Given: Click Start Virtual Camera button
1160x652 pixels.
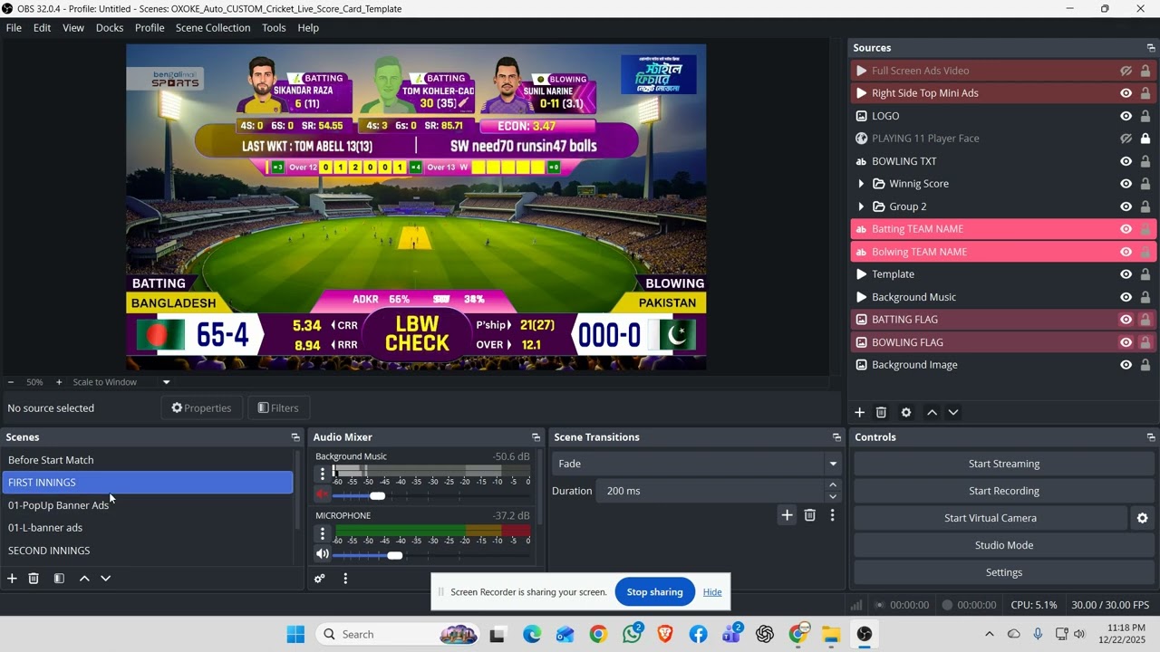Looking at the screenshot, I should [x=990, y=518].
